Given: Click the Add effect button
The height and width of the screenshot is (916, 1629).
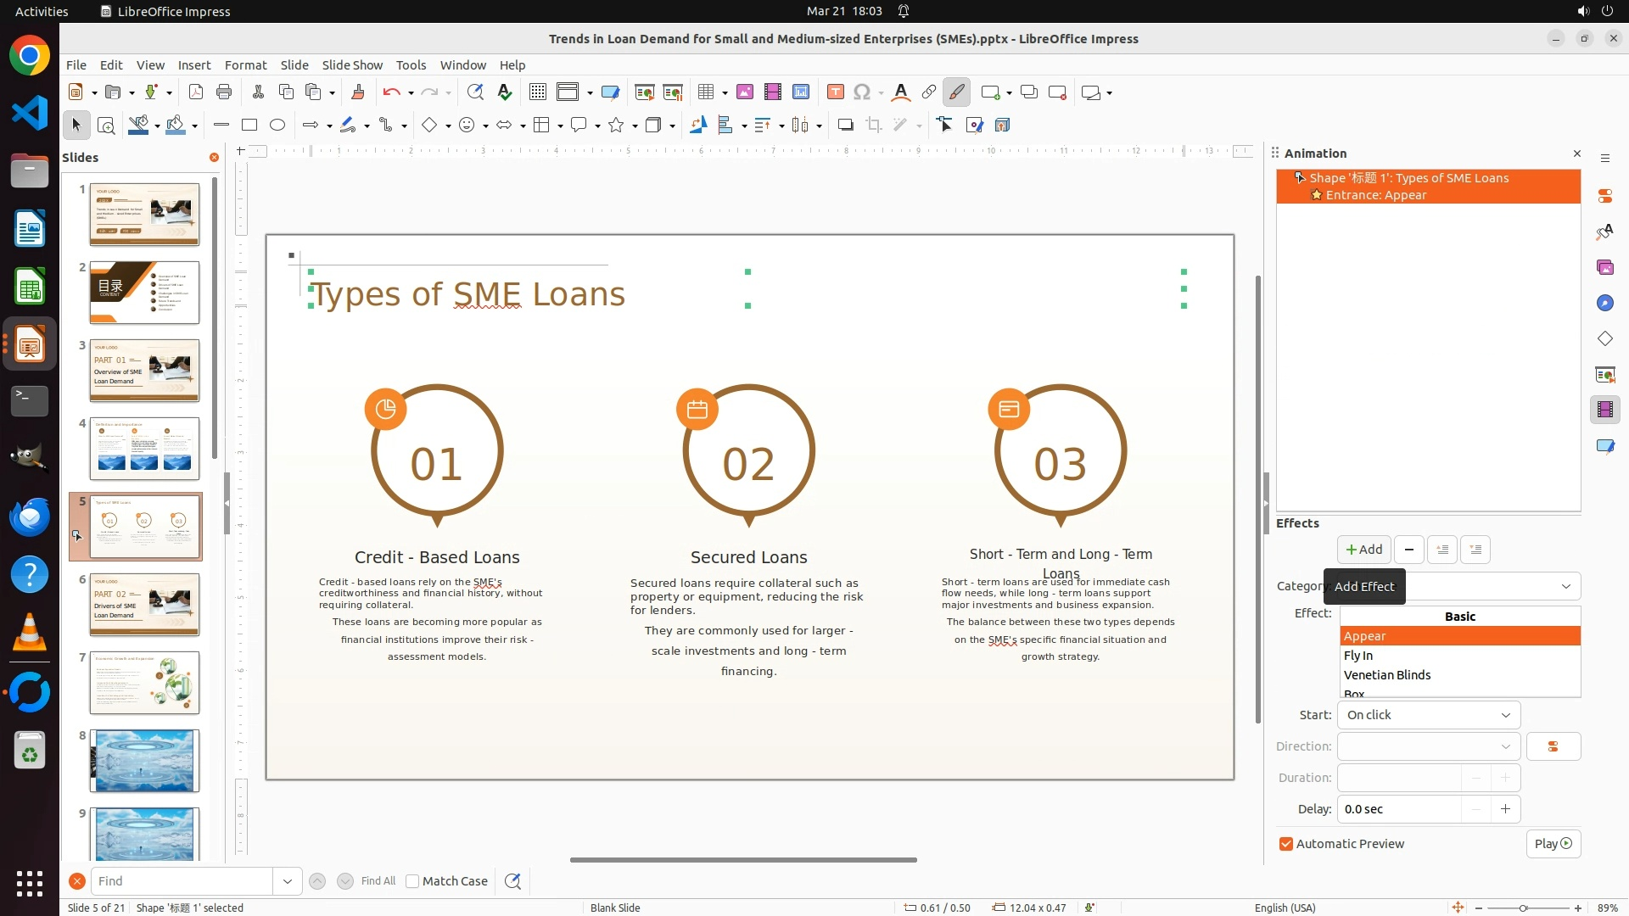Looking at the screenshot, I should point(1363,550).
